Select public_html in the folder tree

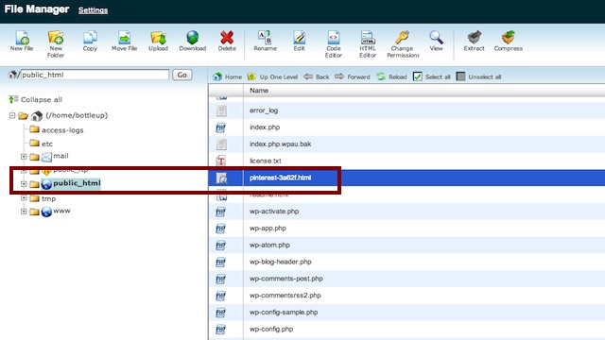pyautogui.click(x=77, y=183)
